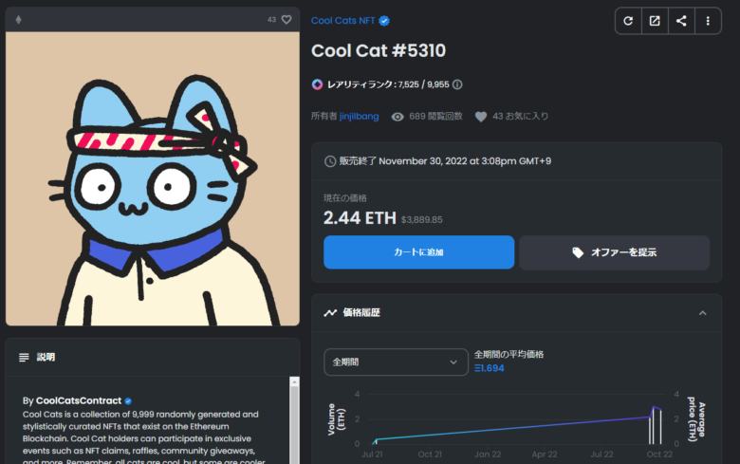Click the 価格履歴 section title
This screenshot has width=740, height=464.
point(361,312)
